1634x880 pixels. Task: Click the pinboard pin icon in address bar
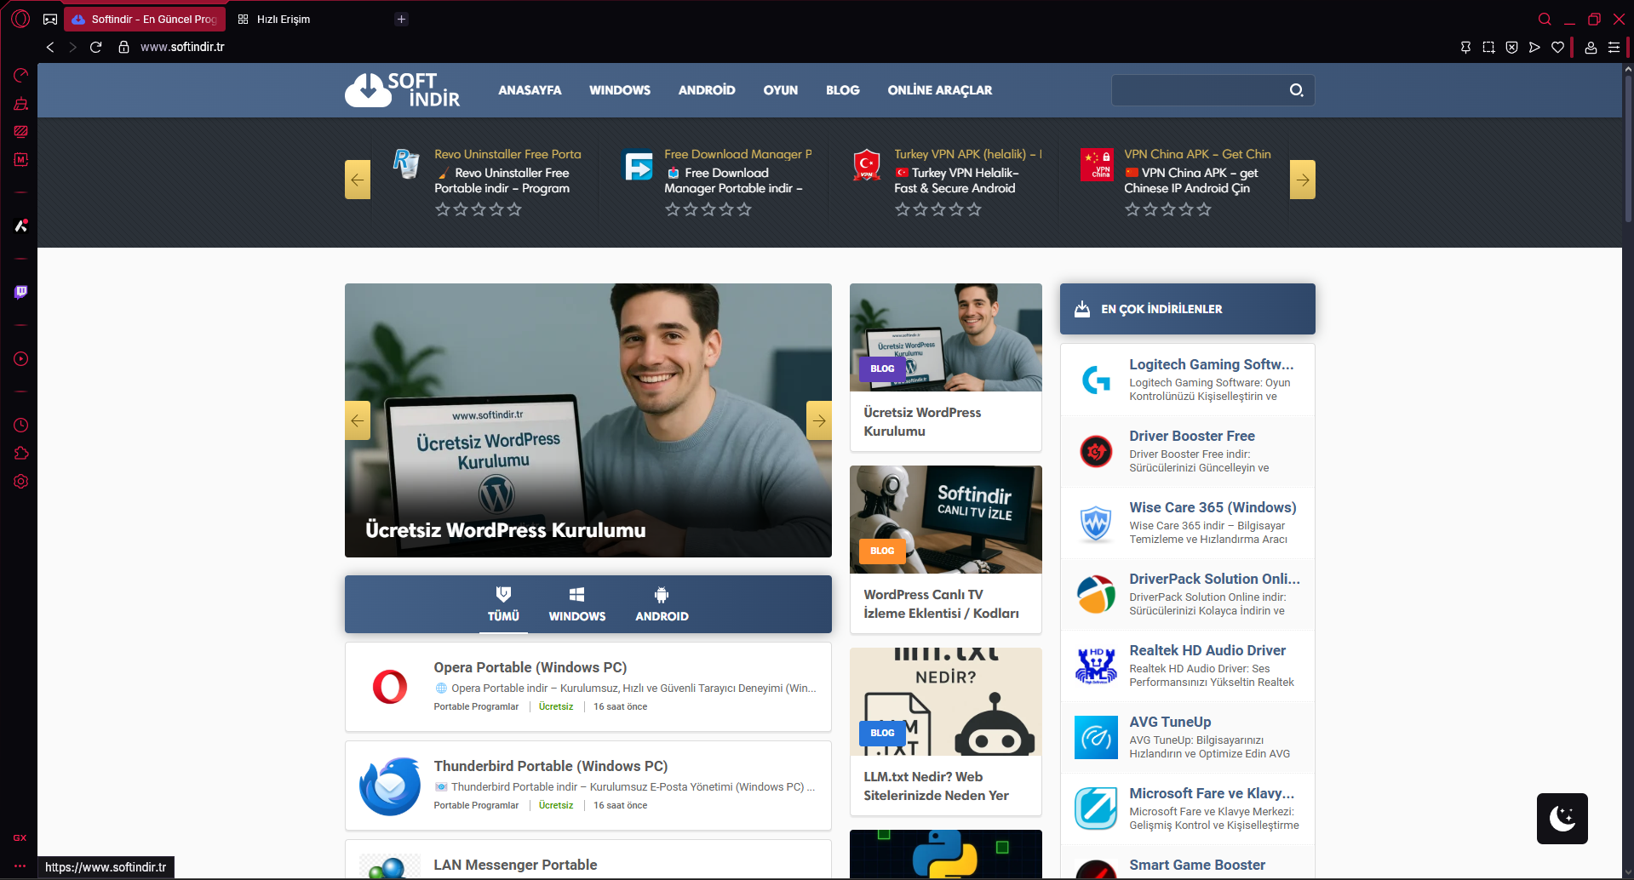tap(1465, 47)
